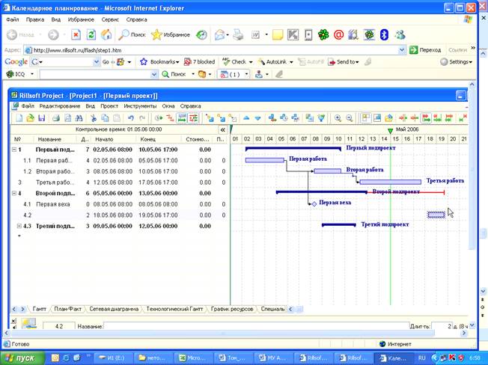The width and height of the screenshot is (488, 365).
Task: Collapse the Третий подпроект row 4.3
Action: [19, 226]
